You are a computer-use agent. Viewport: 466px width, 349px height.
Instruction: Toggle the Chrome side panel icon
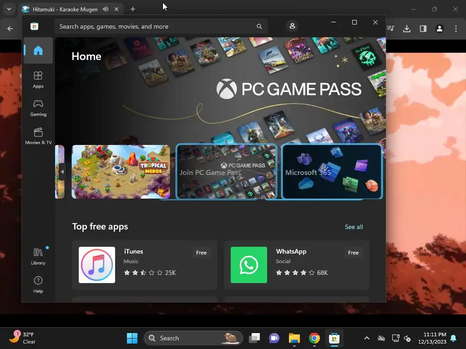click(x=423, y=29)
